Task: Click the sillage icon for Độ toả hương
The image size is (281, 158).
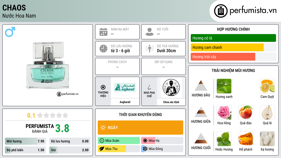Action: click(150, 49)
